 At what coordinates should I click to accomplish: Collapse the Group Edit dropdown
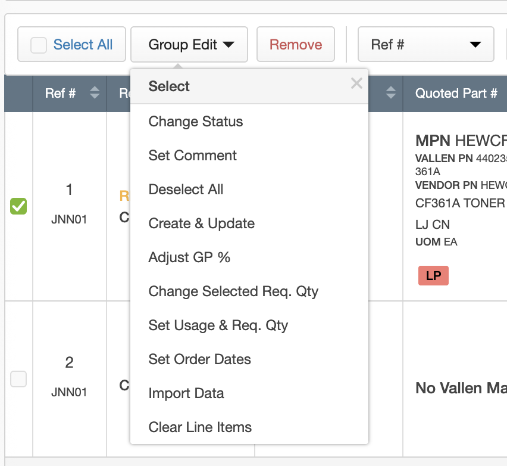[189, 45]
